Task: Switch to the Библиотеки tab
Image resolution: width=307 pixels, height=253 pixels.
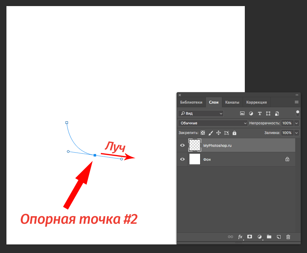Action: 191,102
